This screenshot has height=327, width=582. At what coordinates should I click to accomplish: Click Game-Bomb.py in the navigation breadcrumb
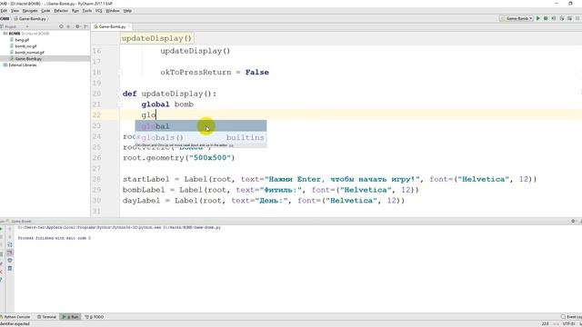click(30, 18)
